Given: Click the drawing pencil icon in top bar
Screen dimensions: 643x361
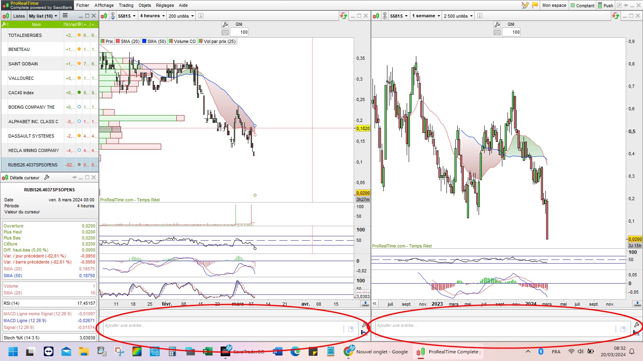Looking at the screenshot, I should point(525,5).
